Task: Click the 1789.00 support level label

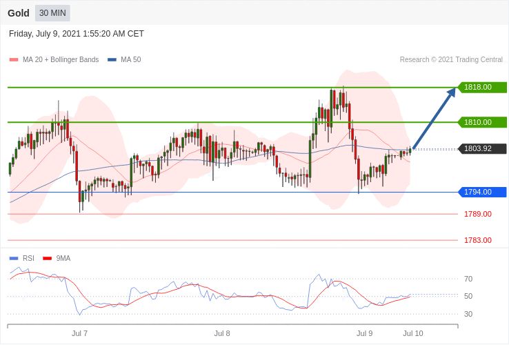Action: point(477,214)
